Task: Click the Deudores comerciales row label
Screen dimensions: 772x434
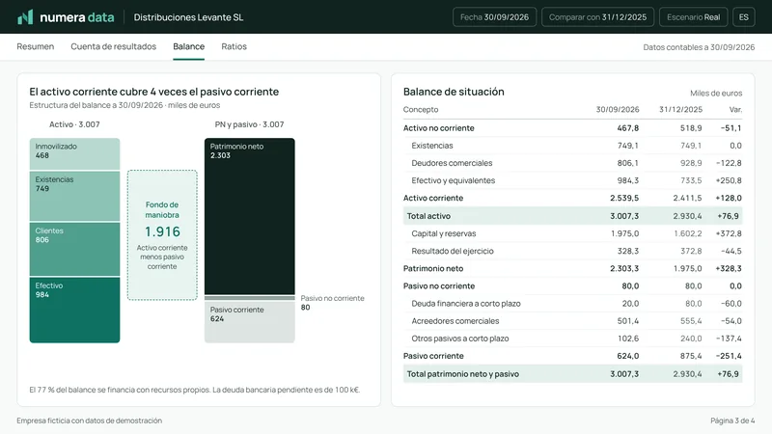Action: pos(452,163)
